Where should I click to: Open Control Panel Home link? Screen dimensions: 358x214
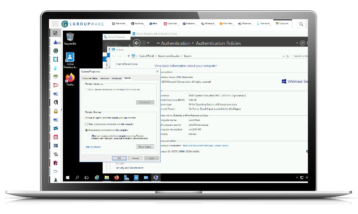tap(126, 64)
